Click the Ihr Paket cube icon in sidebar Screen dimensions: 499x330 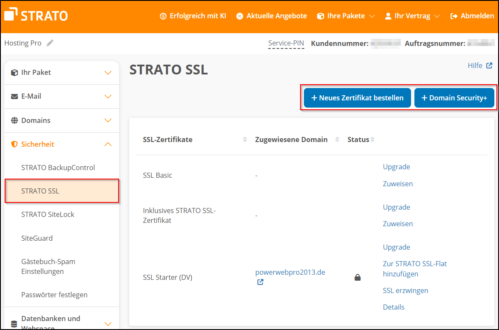pos(14,73)
